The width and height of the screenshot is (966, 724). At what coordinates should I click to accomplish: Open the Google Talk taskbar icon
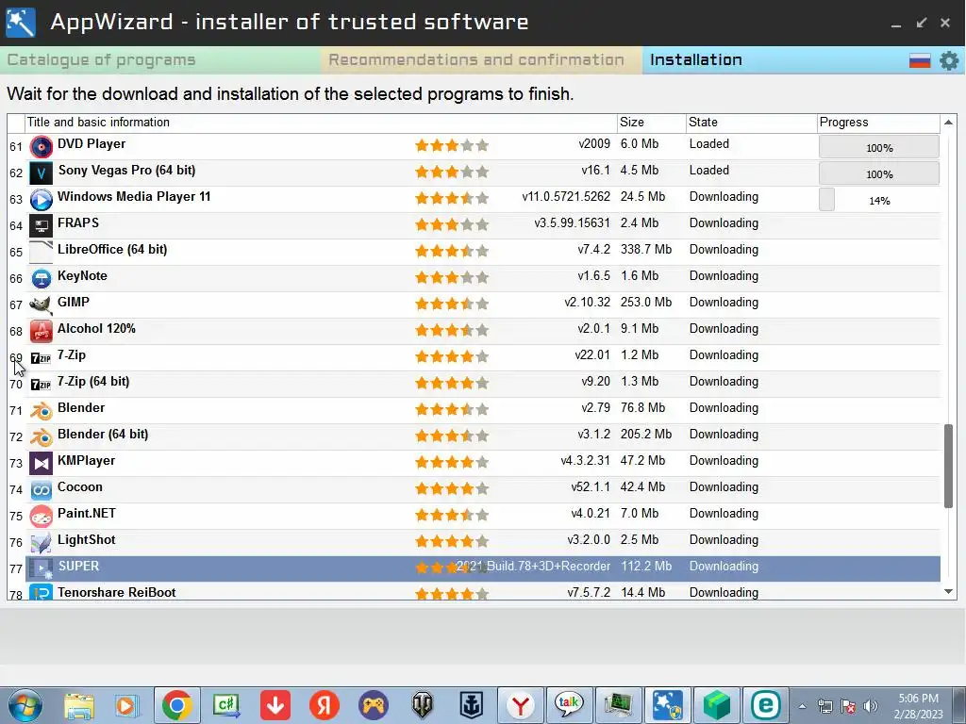569,705
